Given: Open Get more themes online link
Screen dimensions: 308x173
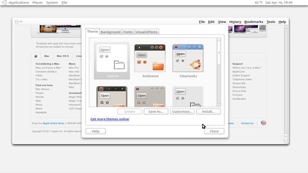Looking at the screenshot, I should click(110, 119).
